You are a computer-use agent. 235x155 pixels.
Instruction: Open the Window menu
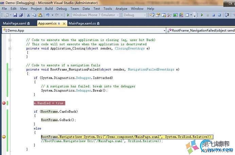(137, 9)
